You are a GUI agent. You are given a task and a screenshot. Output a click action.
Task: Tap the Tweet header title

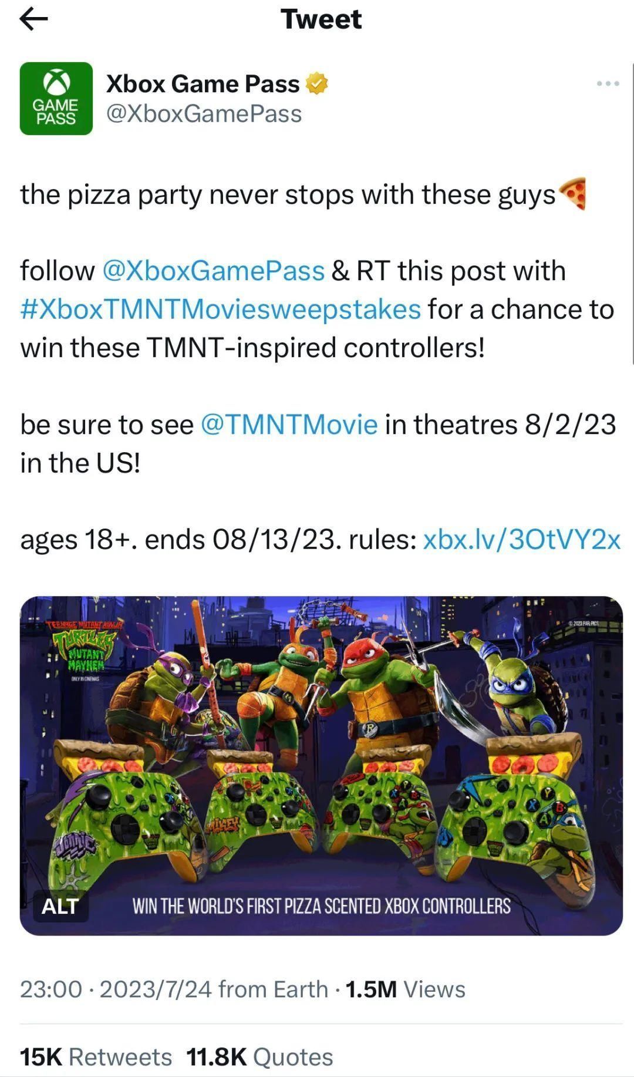321,19
